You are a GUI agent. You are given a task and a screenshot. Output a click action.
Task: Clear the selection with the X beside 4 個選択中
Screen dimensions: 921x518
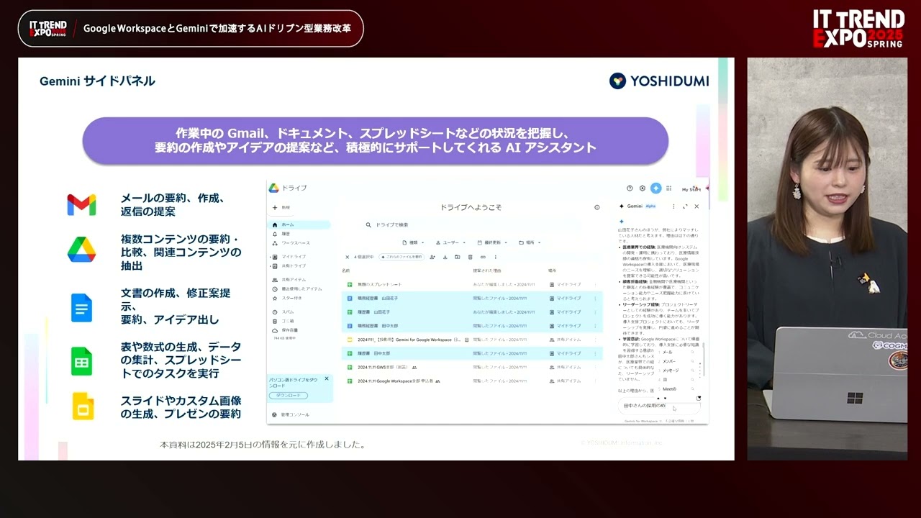(x=348, y=257)
